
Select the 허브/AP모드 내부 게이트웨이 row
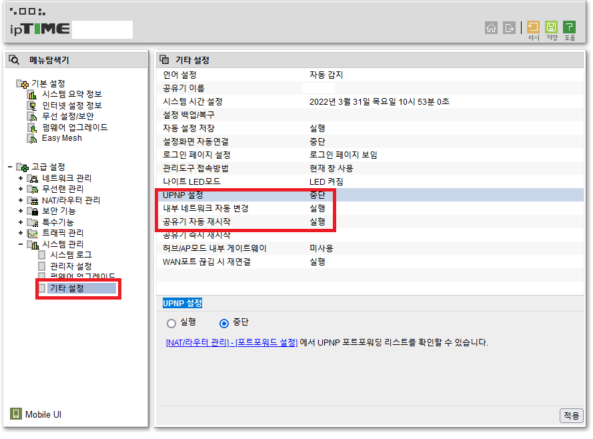tap(370, 248)
